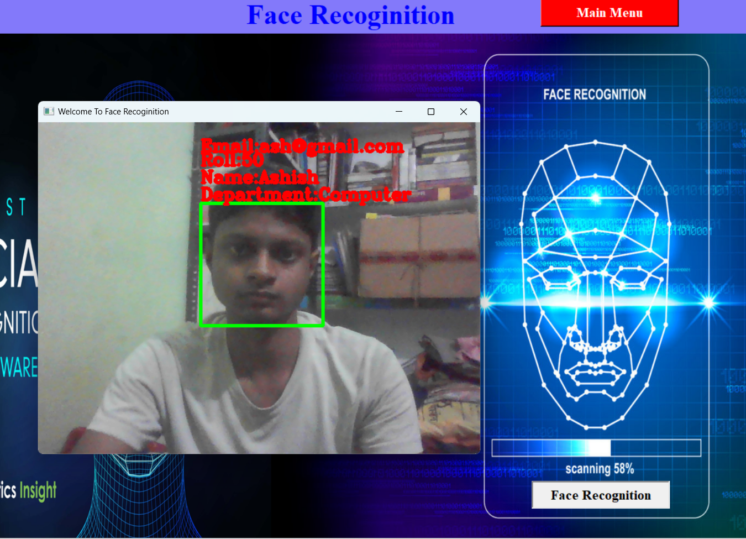746x539 pixels.
Task: Click the red Main Menu button
Action: (x=609, y=13)
